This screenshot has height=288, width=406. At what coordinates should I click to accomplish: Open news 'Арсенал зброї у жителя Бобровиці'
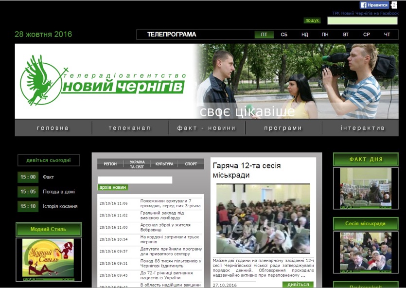165,227
